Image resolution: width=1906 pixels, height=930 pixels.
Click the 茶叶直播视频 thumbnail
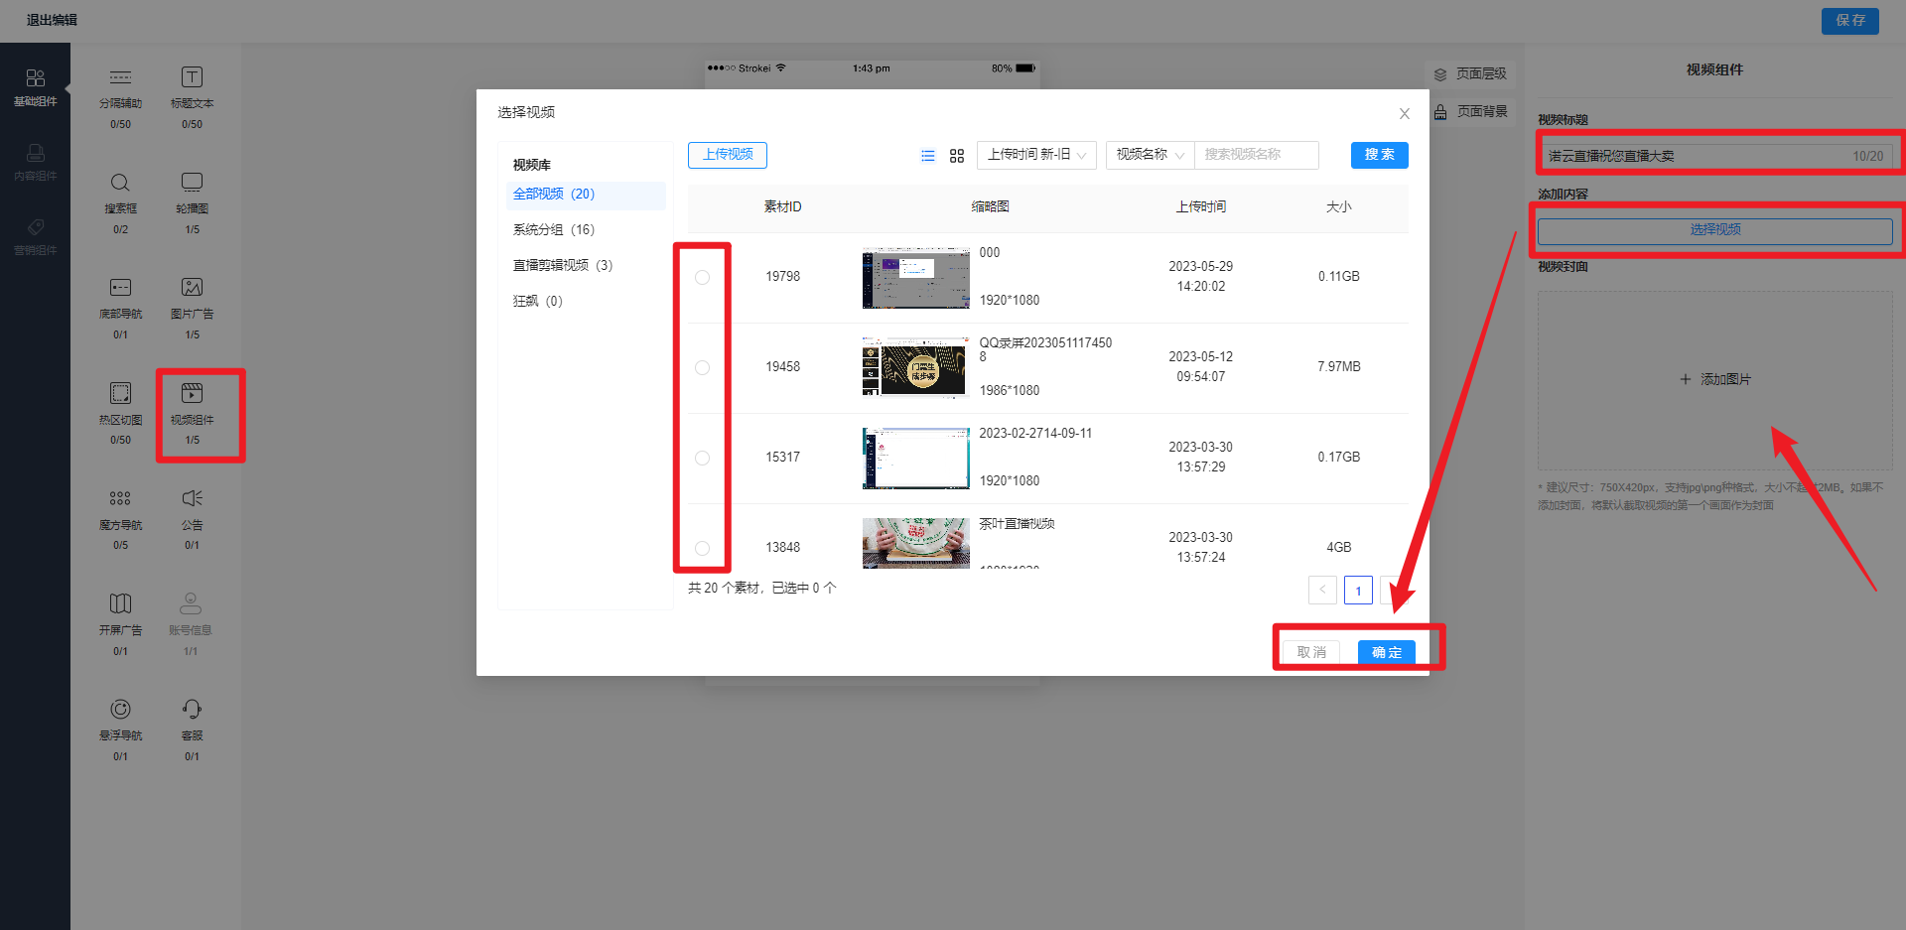[x=915, y=543]
